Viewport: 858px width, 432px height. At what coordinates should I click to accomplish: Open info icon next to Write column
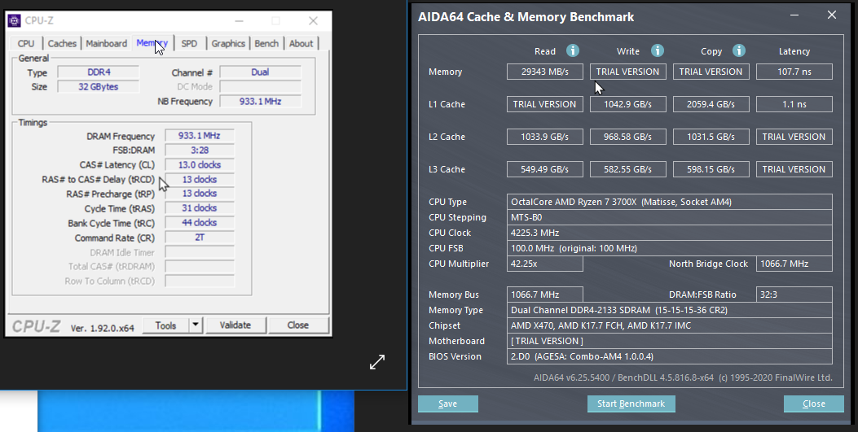pos(658,50)
